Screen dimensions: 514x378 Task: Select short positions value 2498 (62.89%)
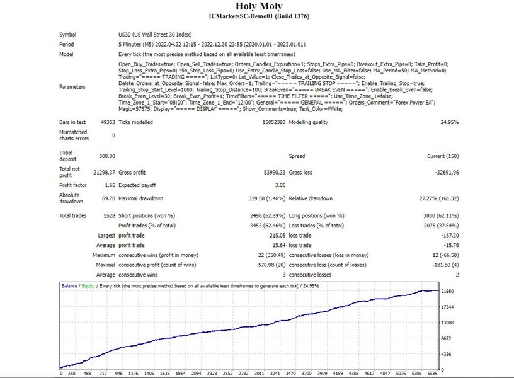268,215
